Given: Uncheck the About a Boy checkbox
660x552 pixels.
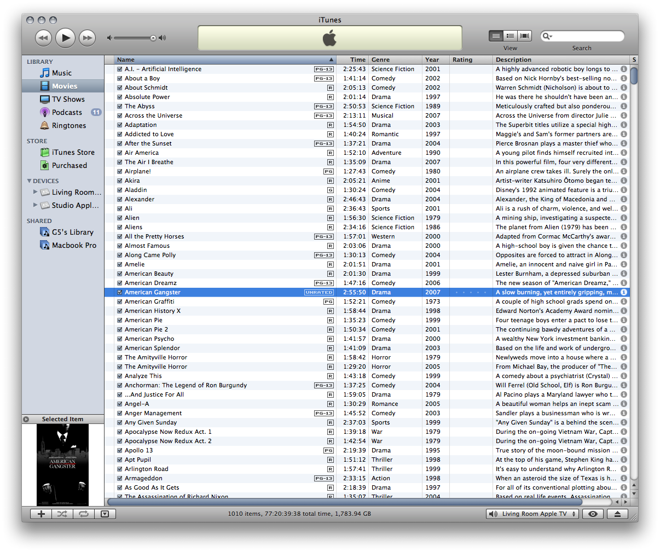Looking at the screenshot, I should (119, 78).
